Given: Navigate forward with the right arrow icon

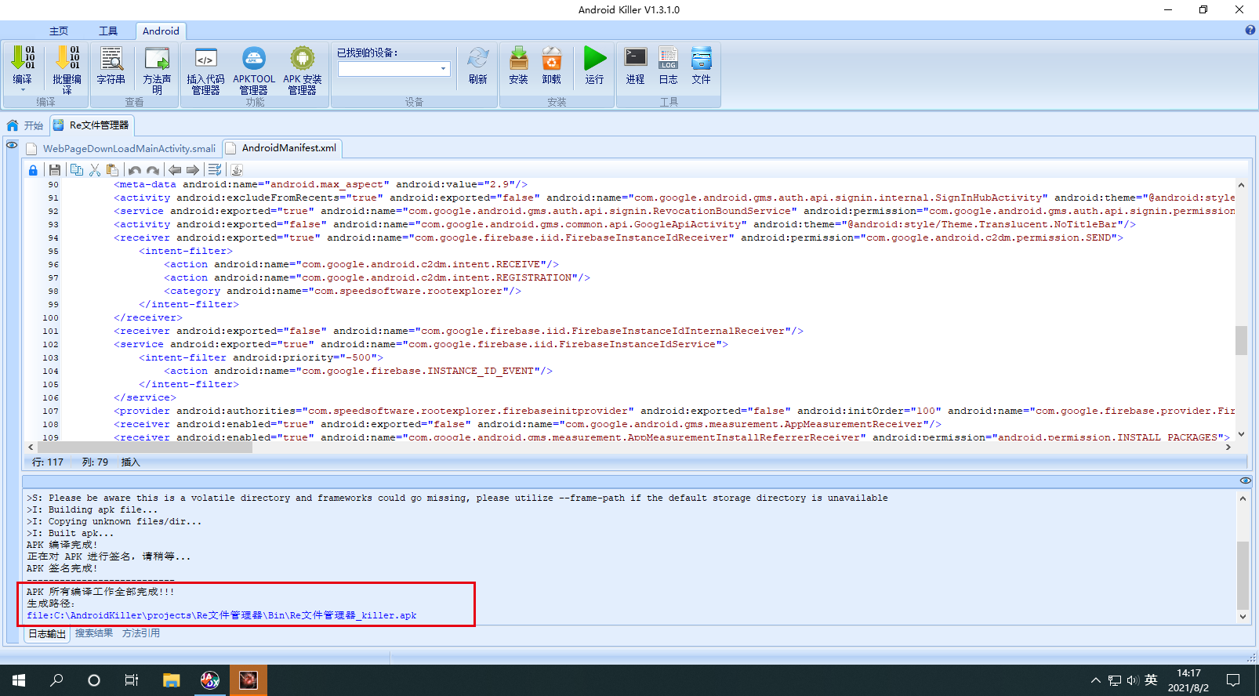Looking at the screenshot, I should (193, 170).
